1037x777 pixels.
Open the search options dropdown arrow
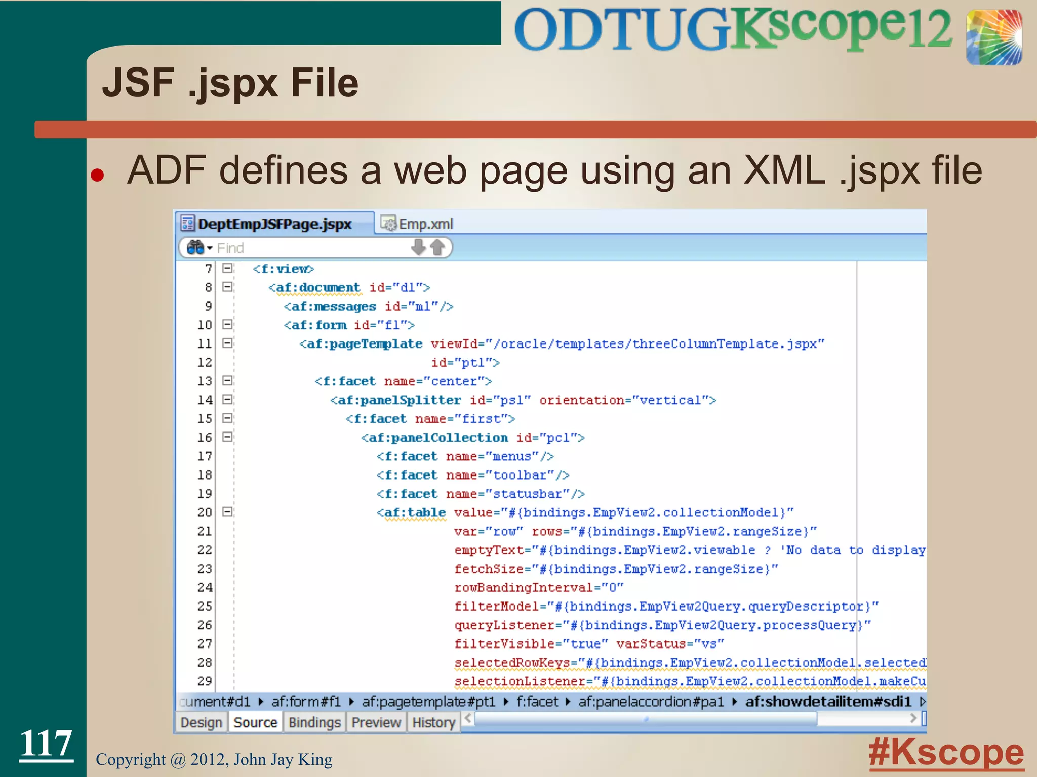click(x=210, y=248)
